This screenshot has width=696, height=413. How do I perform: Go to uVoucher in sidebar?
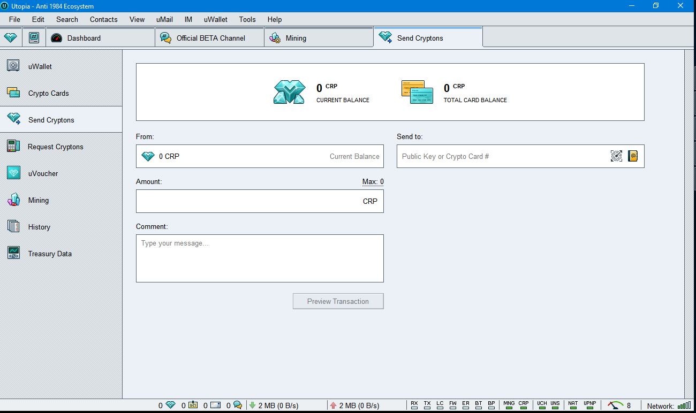(43, 173)
